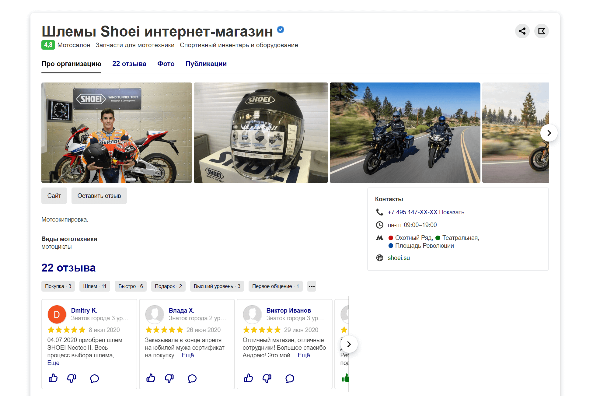Filter reviews by Первое общение tag

click(275, 286)
